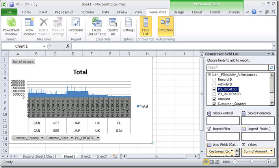The height and width of the screenshot is (168, 279).
Task: Open Customer_Co axis field dropdown
Action: (x=232, y=151)
